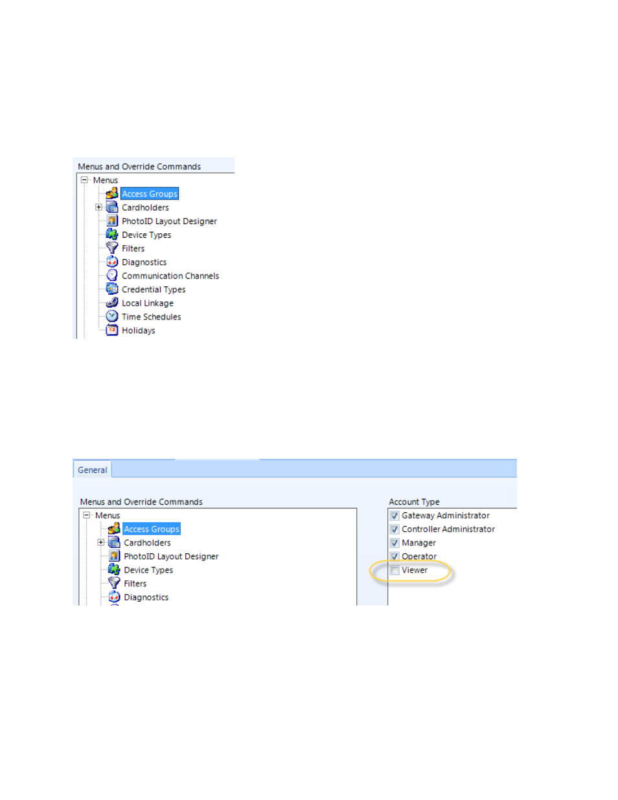Image resolution: width=618 pixels, height=800 pixels.
Task: Select Access Groups label in lower tree
Action: 152,529
